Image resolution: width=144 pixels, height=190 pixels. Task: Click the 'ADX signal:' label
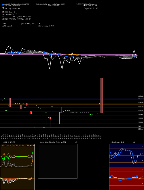point(7,26)
